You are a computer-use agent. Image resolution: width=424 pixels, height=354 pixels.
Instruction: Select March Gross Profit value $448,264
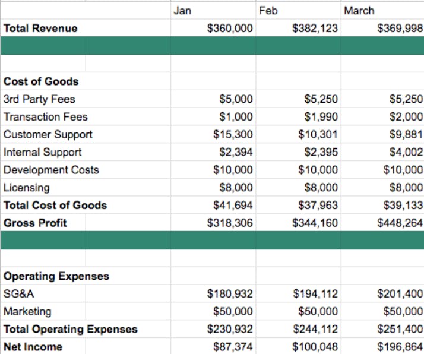click(x=382, y=223)
